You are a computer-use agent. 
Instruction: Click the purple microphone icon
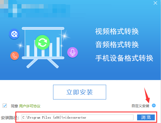(73, 52)
